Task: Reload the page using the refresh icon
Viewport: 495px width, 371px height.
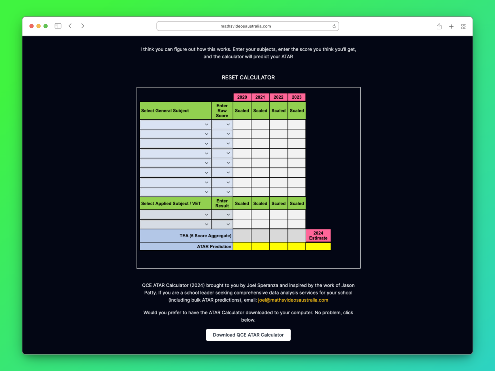Action: pyautogui.click(x=334, y=26)
